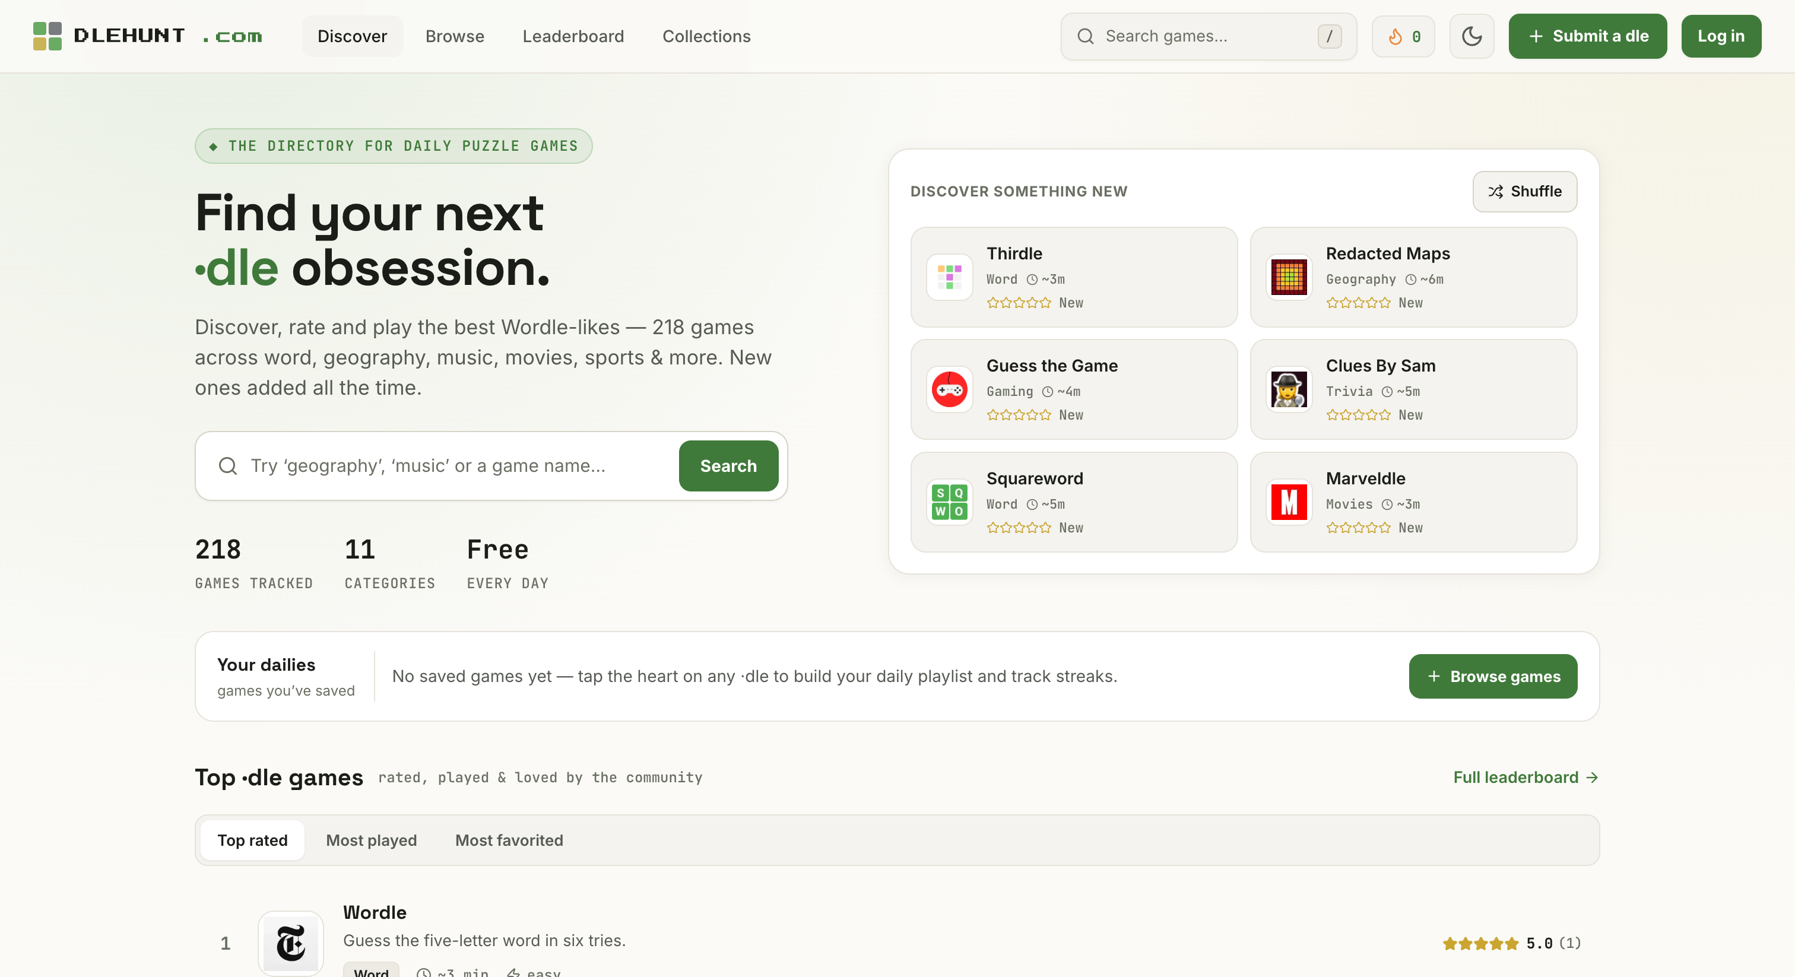The image size is (1795, 977).
Task: Select the Most favorited tab
Action: click(509, 840)
